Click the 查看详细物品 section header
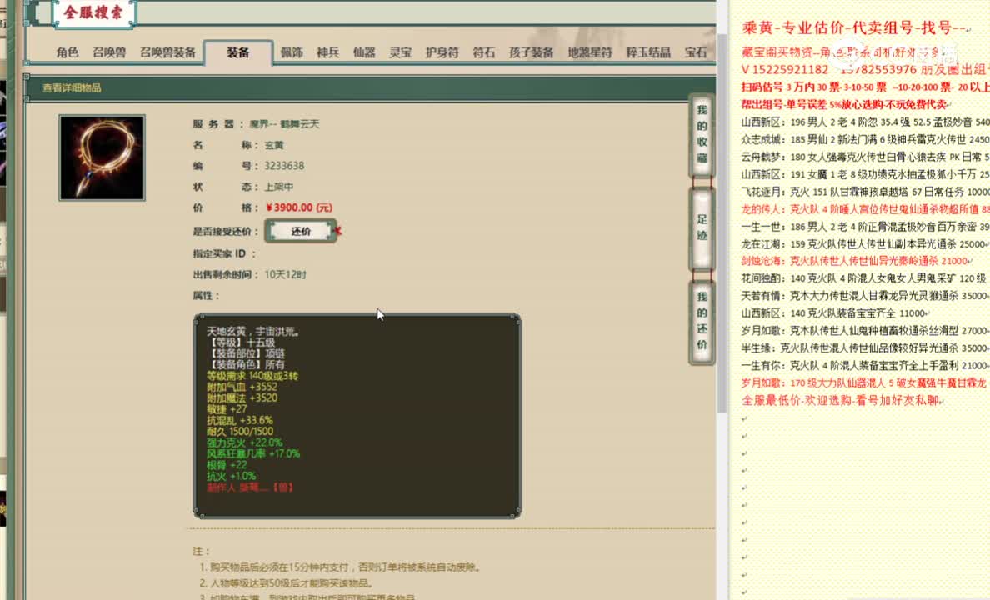Screen dimensions: 990x600 (x=72, y=87)
